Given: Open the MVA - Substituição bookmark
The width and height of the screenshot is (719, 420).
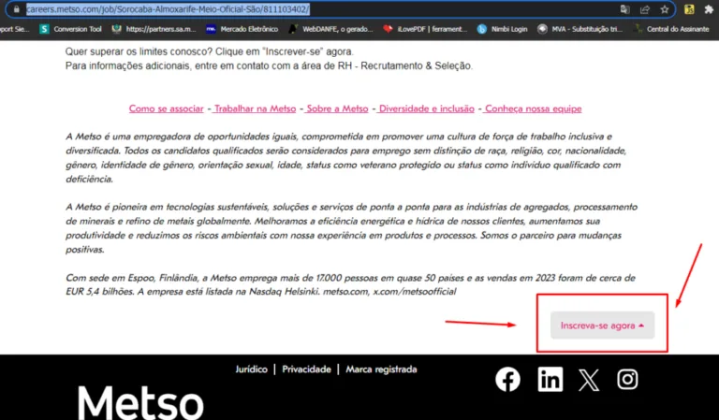Looking at the screenshot, I should tap(580, 29).
